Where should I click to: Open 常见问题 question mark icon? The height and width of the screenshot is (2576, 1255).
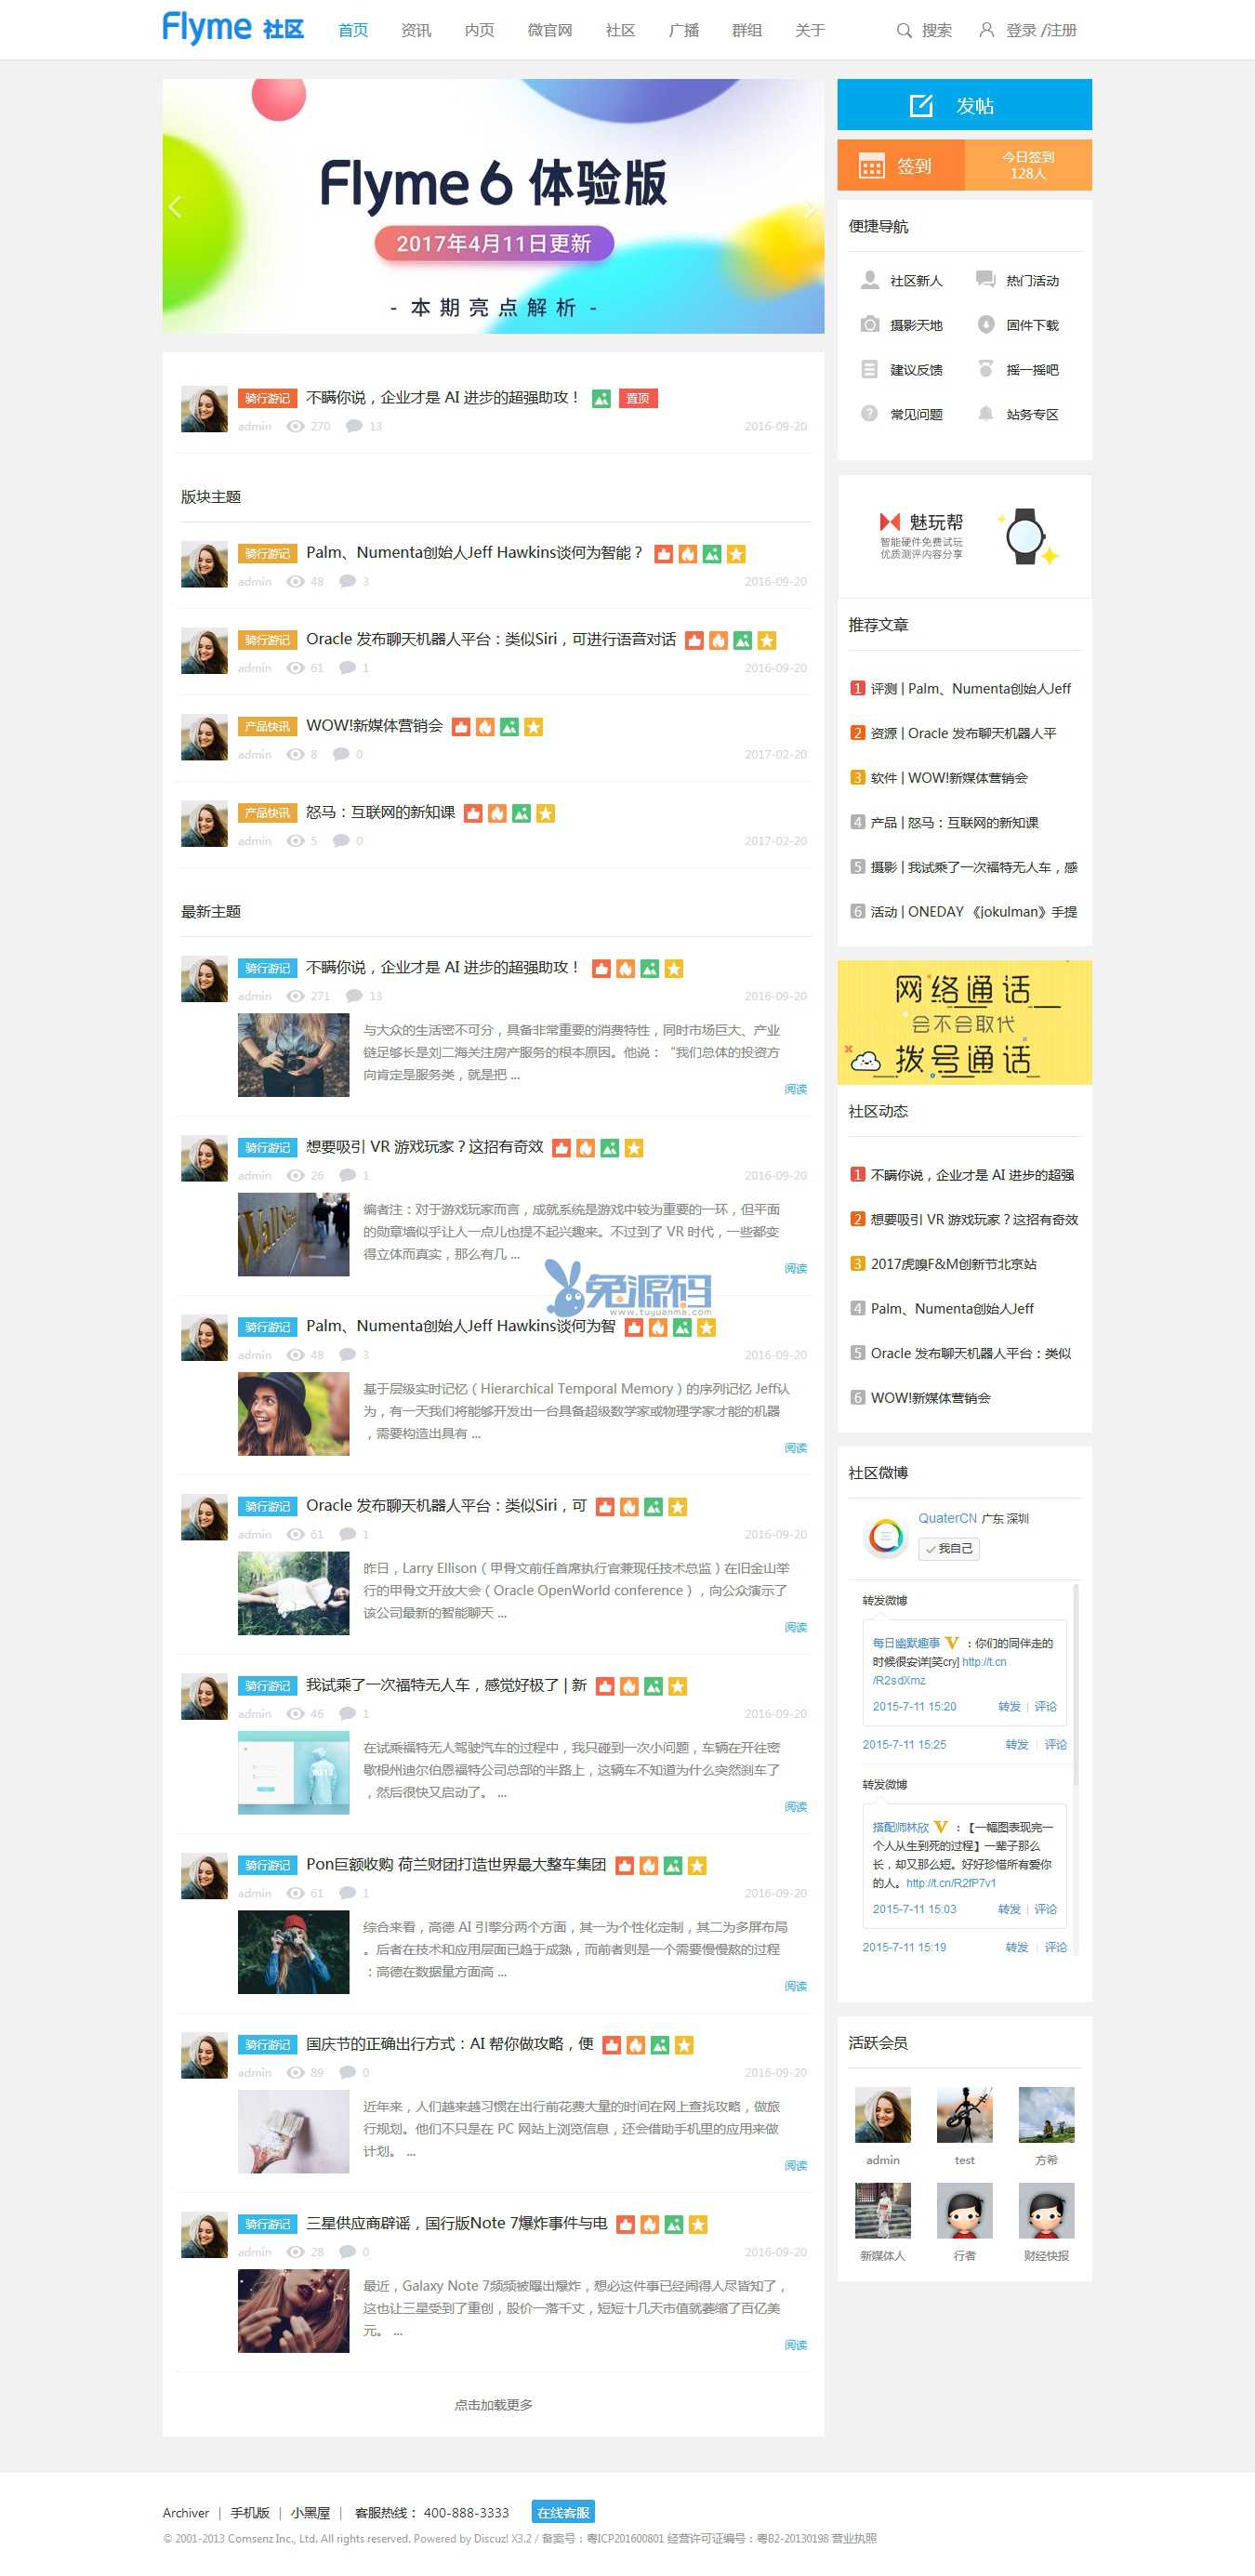(869, 413)
